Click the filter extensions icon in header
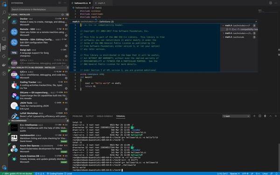 tap(59, 3)
